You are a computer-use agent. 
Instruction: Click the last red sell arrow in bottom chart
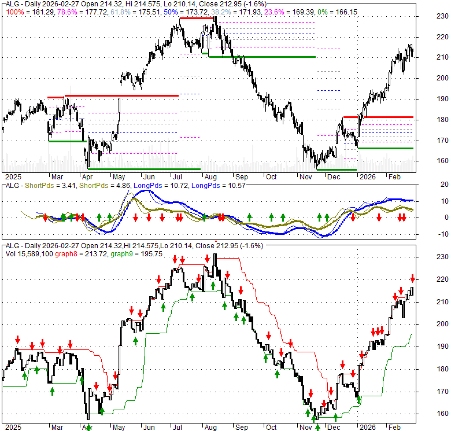413,278
